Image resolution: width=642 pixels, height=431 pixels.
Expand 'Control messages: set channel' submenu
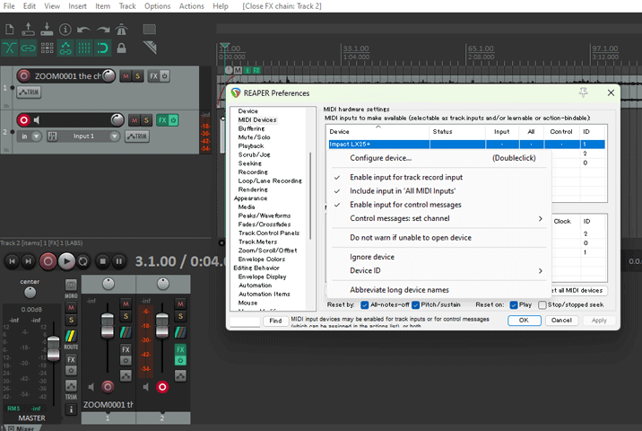(438, 218)
